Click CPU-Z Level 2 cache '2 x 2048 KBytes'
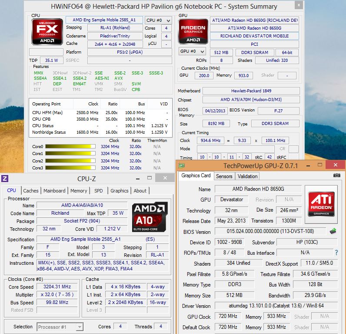The width and height of the screenshot is (346, 334). (126, 302)
